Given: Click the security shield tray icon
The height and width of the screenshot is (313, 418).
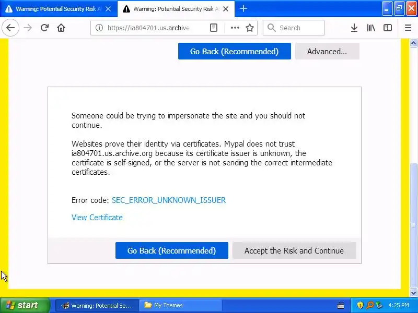Looking at the screenshot, I should [x=360, y=305].
